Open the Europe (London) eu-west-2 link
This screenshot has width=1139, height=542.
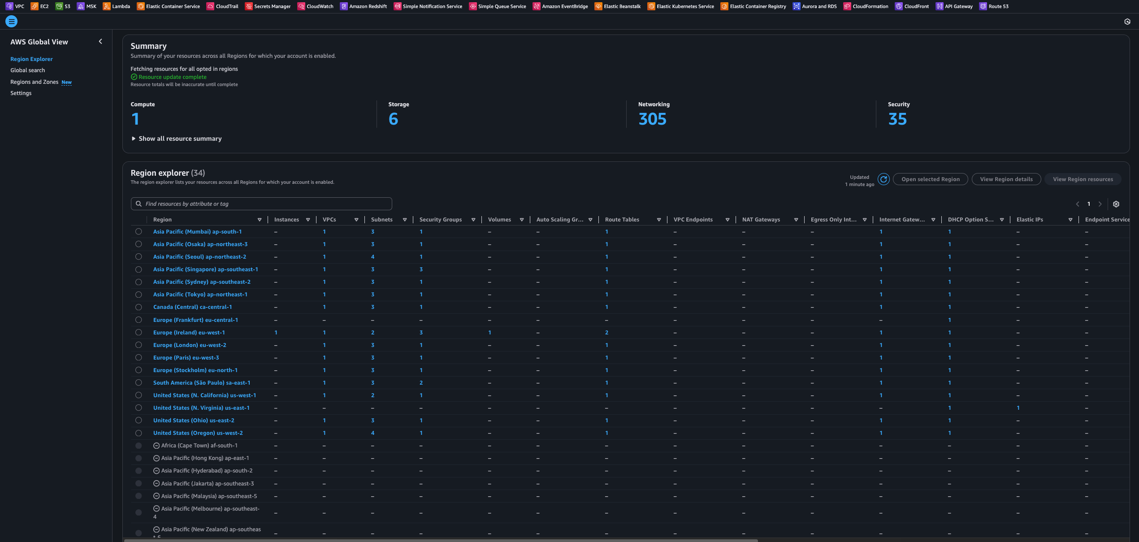click(190, 345)
